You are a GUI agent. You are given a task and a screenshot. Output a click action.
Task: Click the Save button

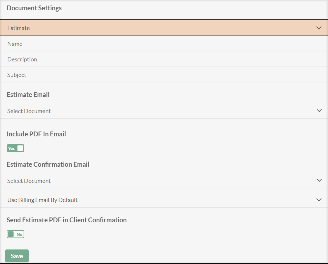point(17,256)
